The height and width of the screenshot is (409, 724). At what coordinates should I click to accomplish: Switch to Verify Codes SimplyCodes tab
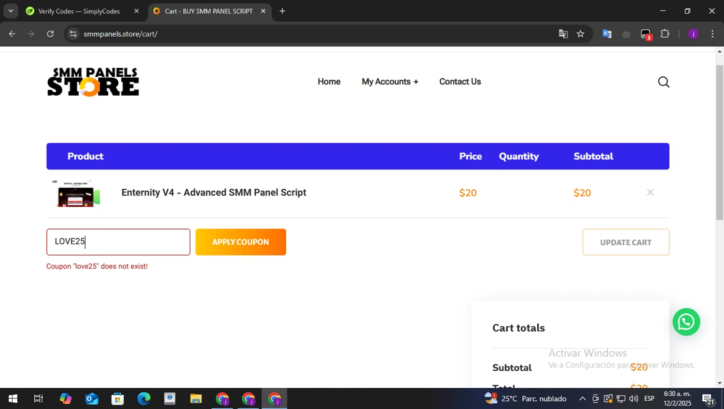point(79,11)
